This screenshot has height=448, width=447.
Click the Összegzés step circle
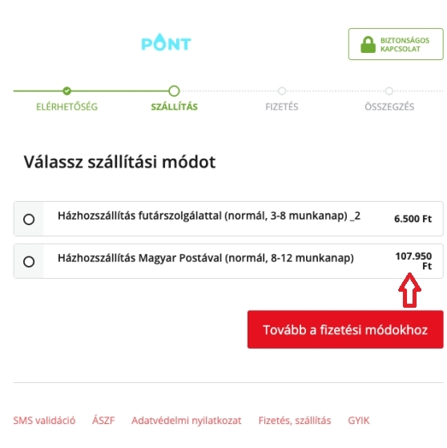[389, 91]
